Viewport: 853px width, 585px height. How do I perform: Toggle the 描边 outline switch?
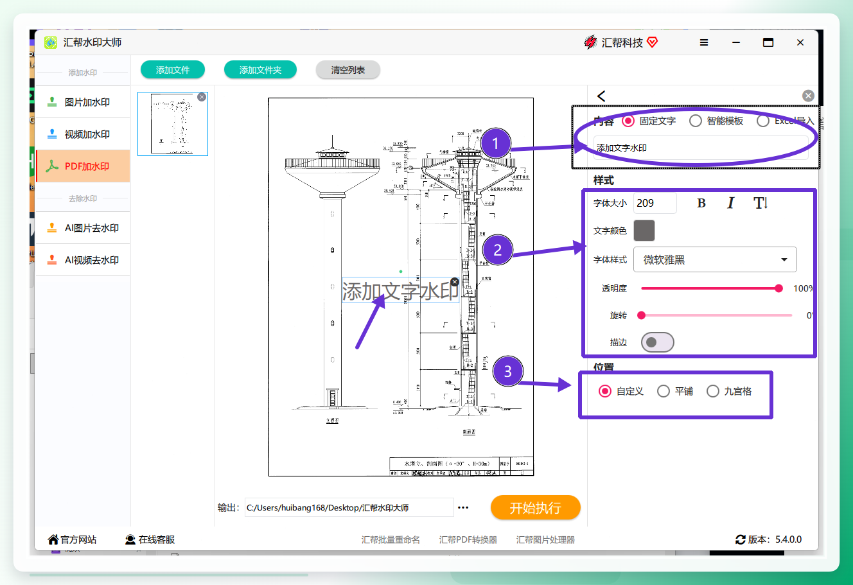(658, 342)
